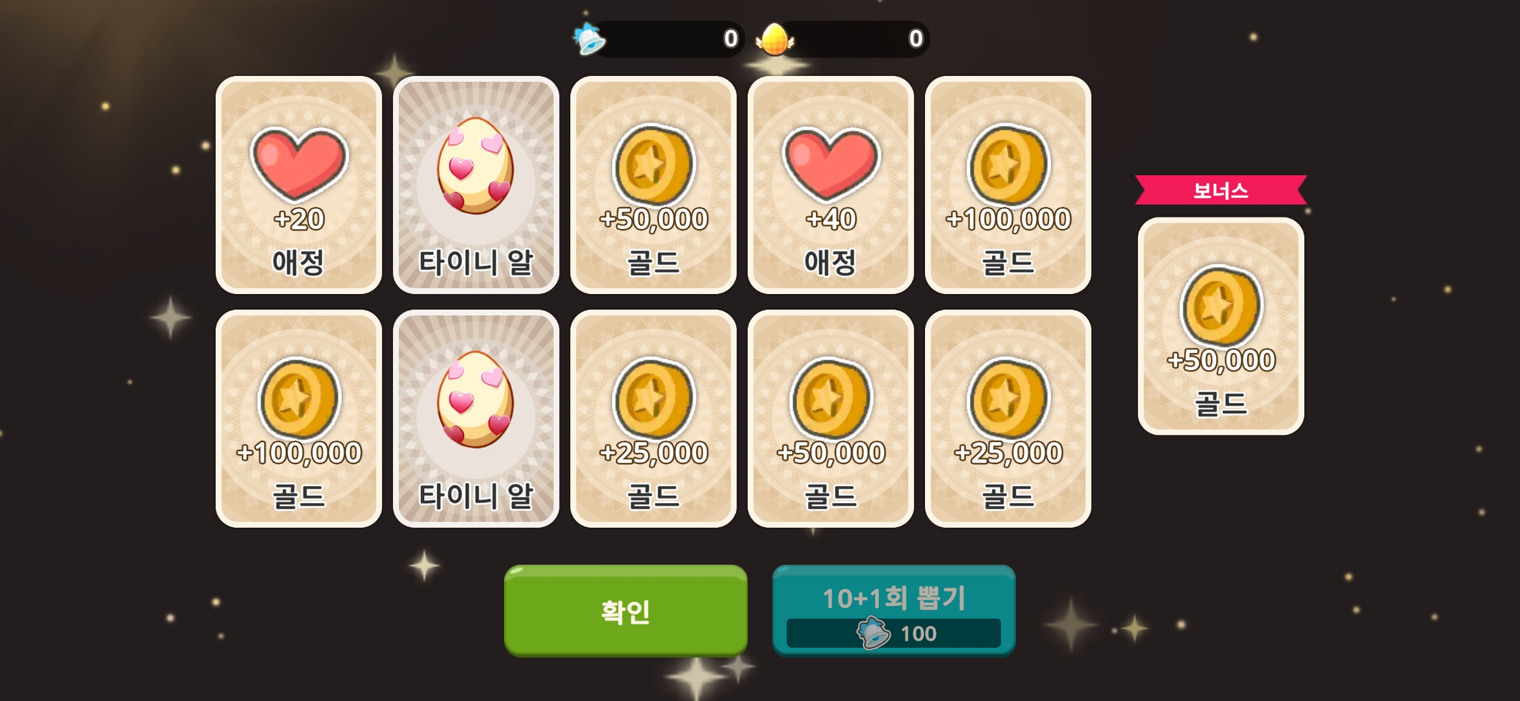The height and width of the screenshot is (701, 1520).
Task: Select the bottom row +100,000 골드 card
Action: [299, 419]
